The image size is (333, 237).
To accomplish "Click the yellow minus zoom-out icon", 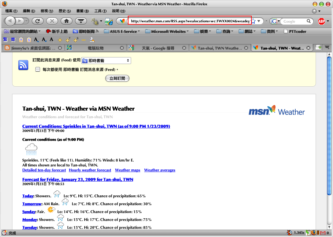I will (x=84, y=40).
